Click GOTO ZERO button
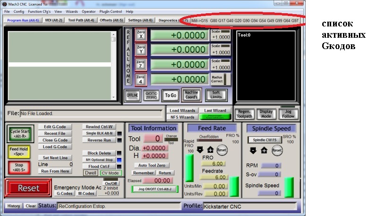 pos(151,95)
